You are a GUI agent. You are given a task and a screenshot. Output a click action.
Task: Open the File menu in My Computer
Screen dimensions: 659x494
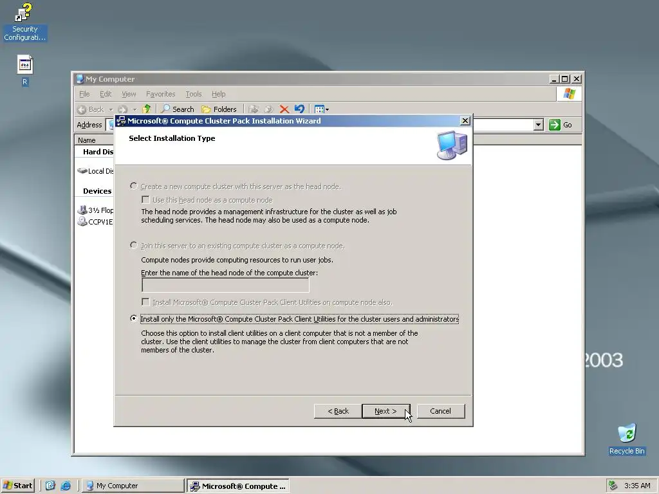click(x=84, y=94)
